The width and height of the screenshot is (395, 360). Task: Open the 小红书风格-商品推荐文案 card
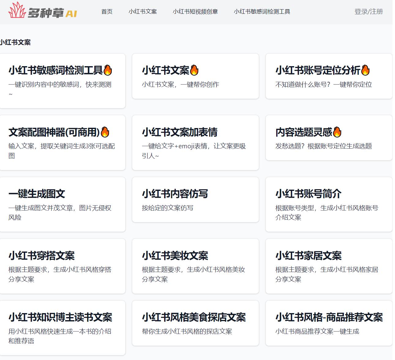tap(329, 323)
